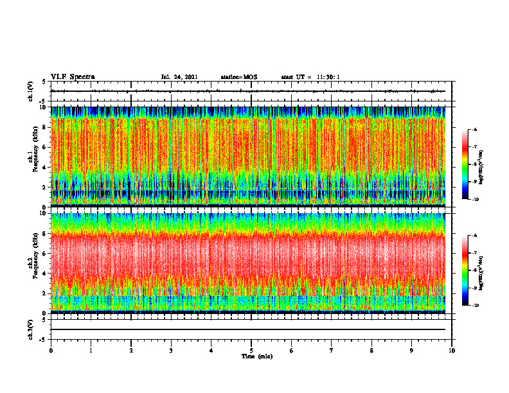Click time-axis tick label "3"
This screenshot has height=393, width=509.
(x=171, y=351)
